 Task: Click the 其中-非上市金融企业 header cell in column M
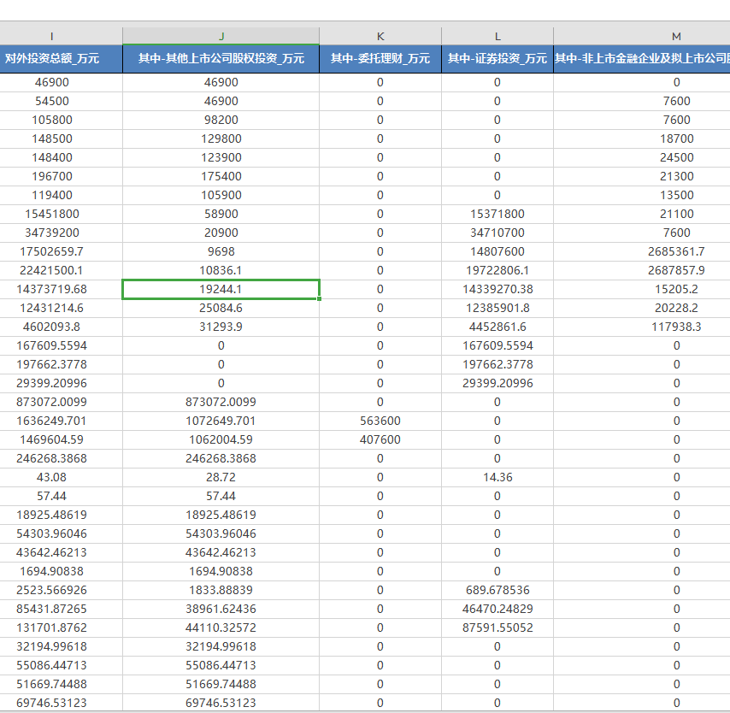(642, 59)
